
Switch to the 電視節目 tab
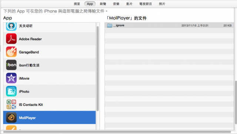pos(146,4)
